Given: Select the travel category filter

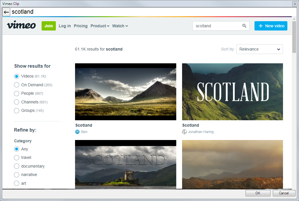Looking at the screenshot, I should (17, 157).
